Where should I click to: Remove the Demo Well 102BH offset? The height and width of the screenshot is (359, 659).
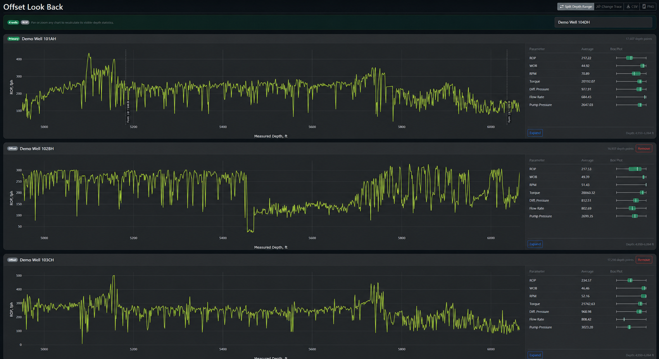click(644, 149)
